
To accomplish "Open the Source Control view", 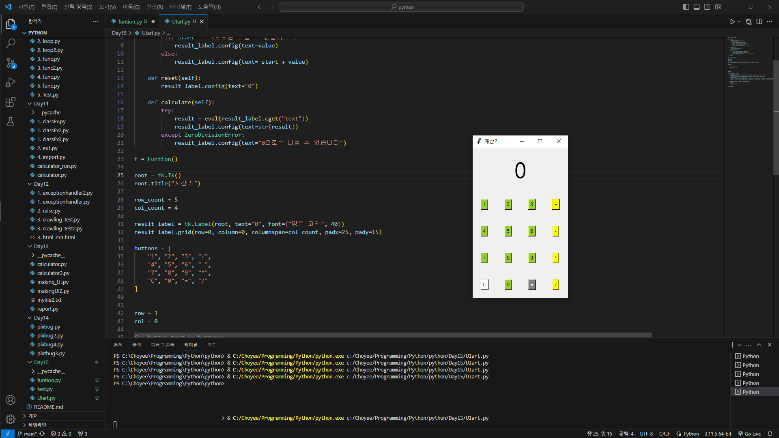I will 11,63.
